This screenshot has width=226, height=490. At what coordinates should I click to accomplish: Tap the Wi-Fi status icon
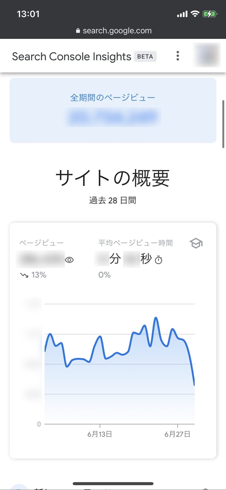click(x=195, y=14)
